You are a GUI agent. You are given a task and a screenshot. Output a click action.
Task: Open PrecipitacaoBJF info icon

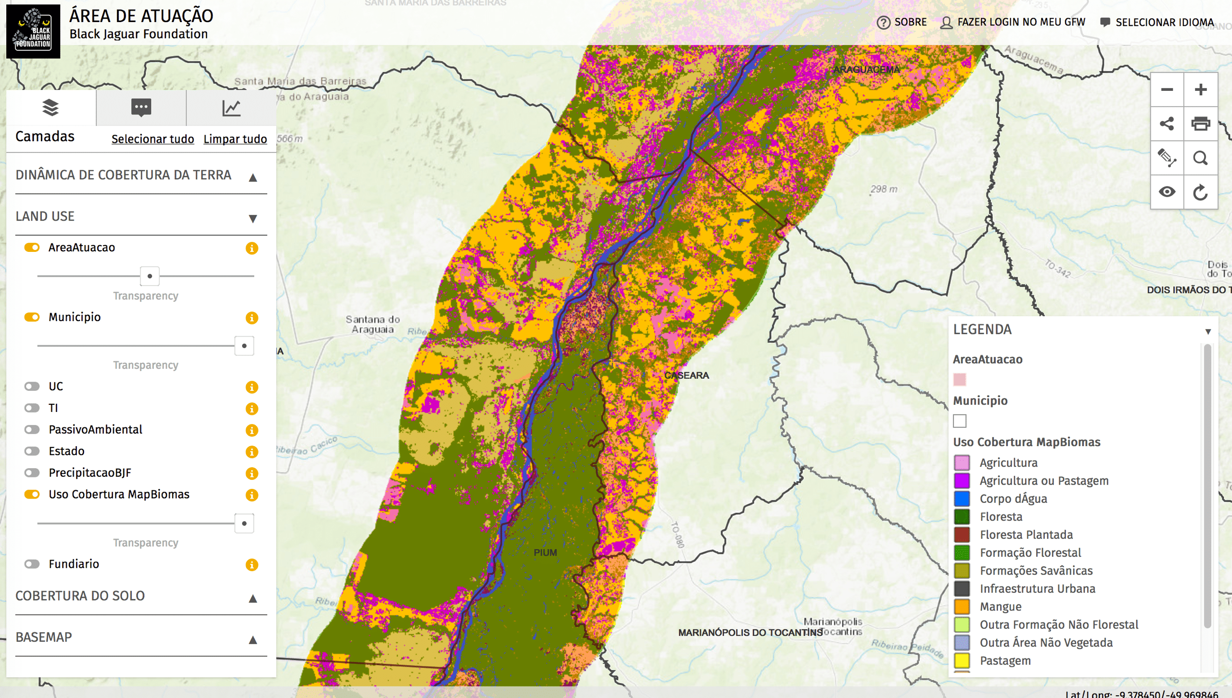coord(252,474)
